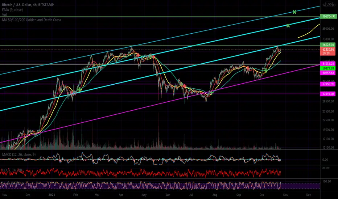Click the 101704.91 green price label

329,16
